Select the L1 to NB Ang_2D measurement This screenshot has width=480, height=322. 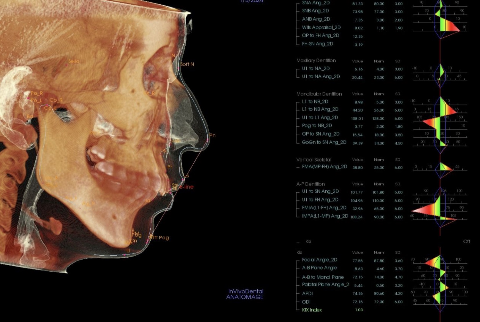352,109
